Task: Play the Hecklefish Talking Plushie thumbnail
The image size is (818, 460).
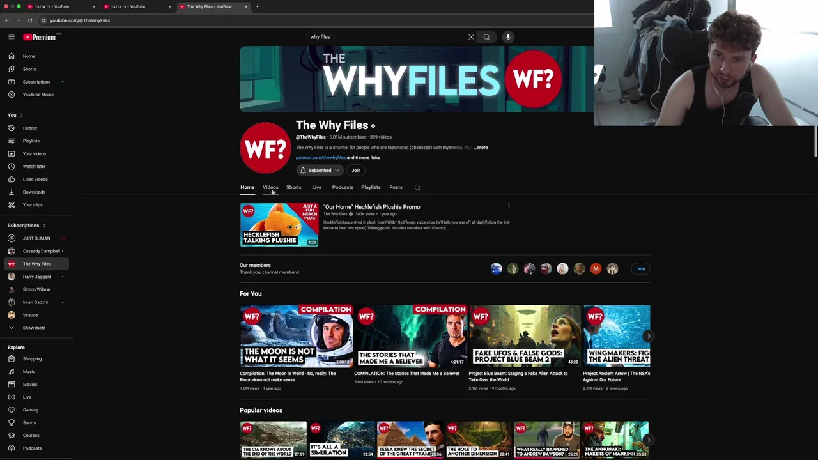Action: (279, 225)
